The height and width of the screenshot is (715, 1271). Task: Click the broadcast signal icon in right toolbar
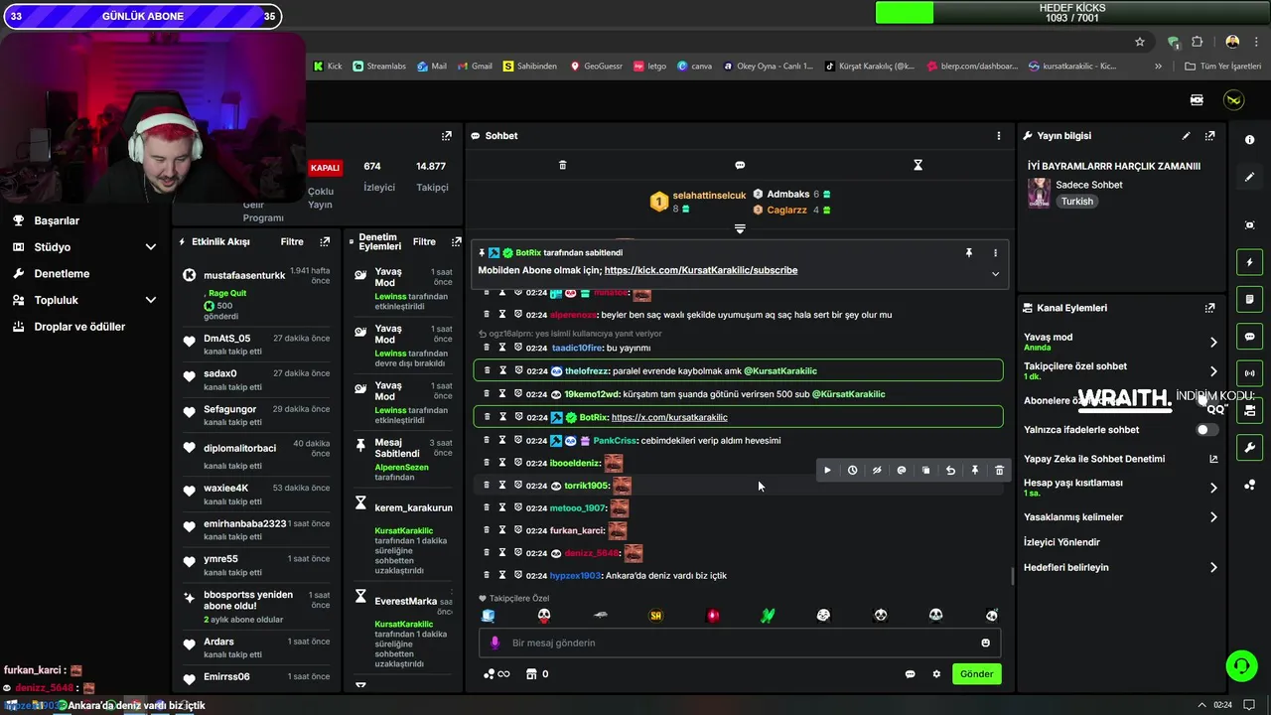(1249, 373)
